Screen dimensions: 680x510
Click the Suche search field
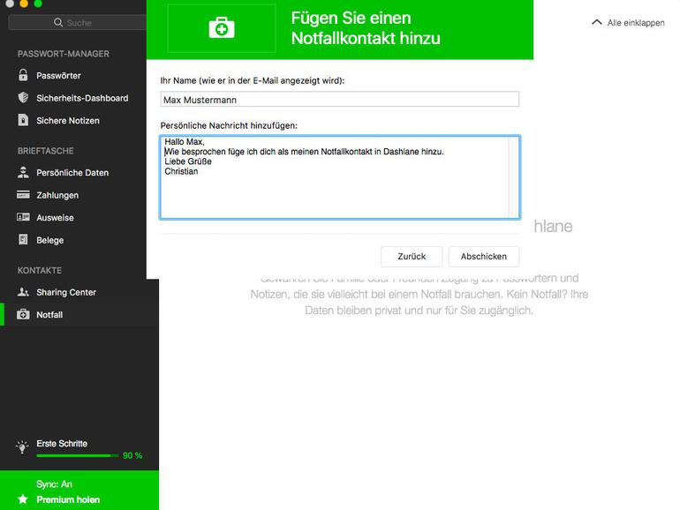[x=77, y=22]
